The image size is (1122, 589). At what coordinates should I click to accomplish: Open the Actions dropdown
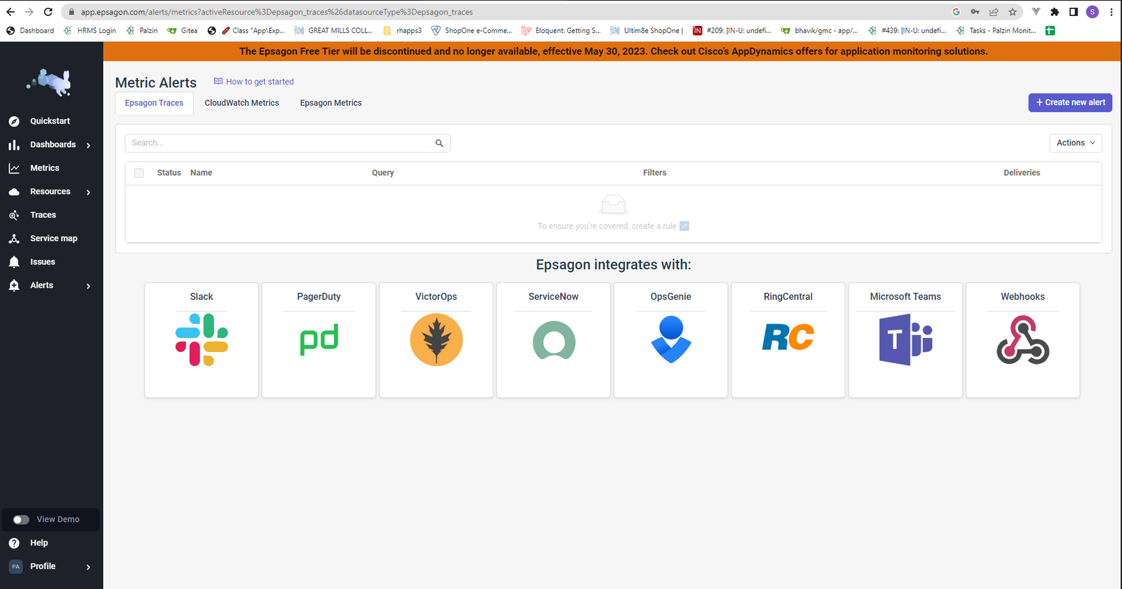point(1075,143)
